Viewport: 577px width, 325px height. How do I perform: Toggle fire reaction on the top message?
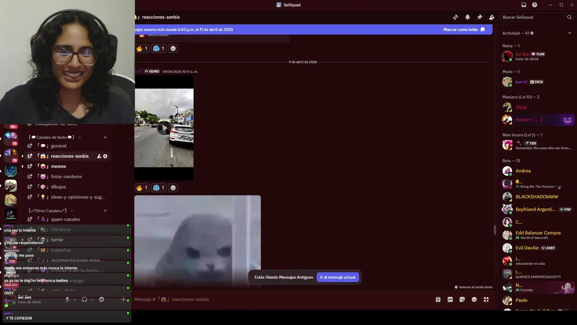coord(142,48)
